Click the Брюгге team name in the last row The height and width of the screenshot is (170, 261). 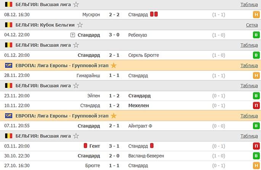(x=93, y=166)
